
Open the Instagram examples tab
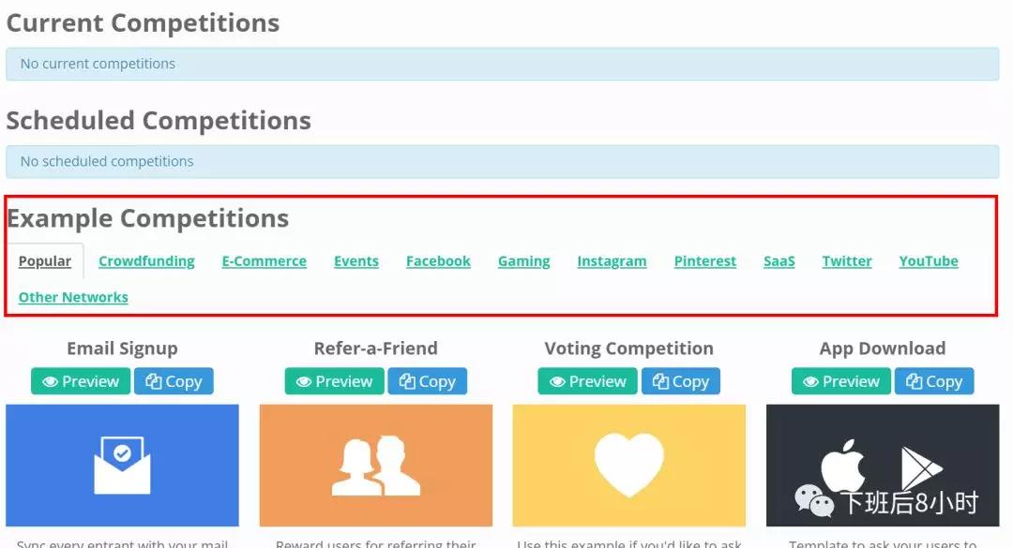(x=612, y=261)
